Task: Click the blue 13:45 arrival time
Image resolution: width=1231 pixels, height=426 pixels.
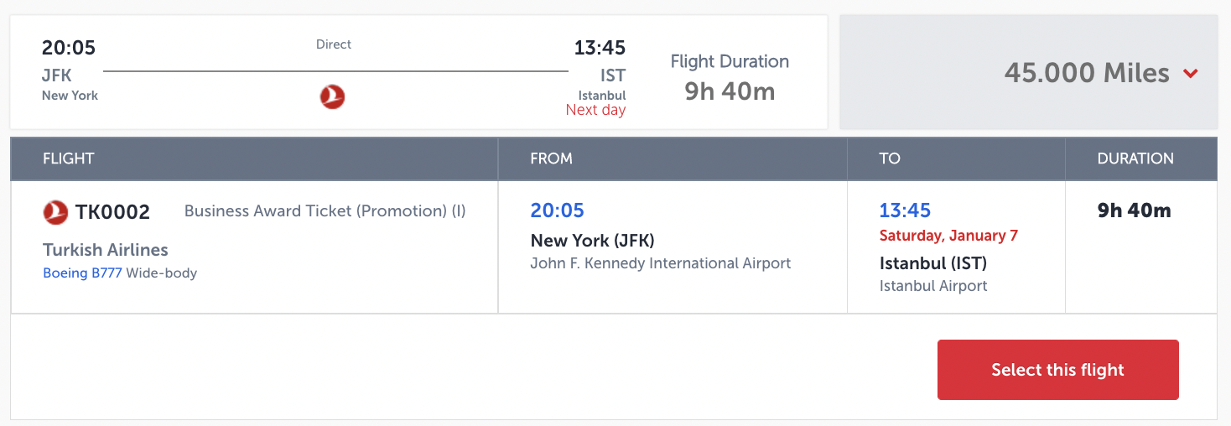Action: coord(905,210)
